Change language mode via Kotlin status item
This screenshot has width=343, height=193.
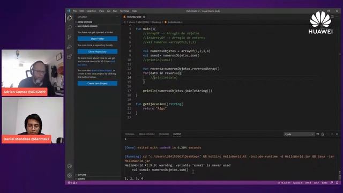pyautogui.click(x=325, y=183)
